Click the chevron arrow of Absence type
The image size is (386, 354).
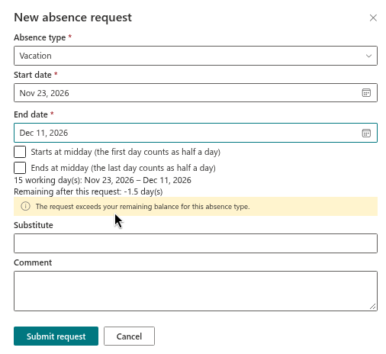[x=368, y=56]
